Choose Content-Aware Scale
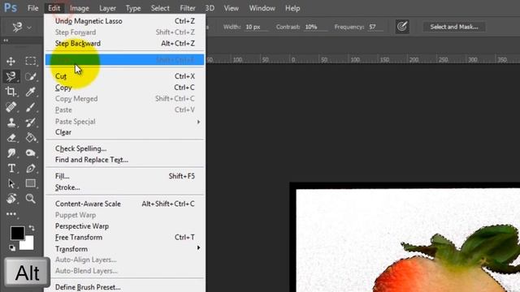The width and height of the screenshot is (520, 292). tap(124, 204)
